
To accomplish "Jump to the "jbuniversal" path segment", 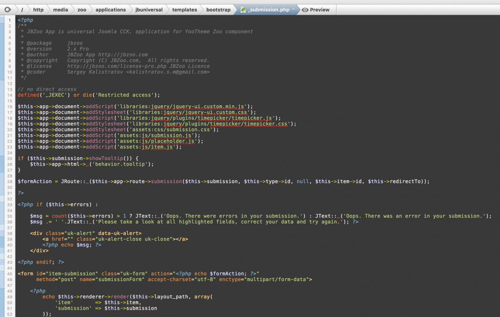I will [149, 10].
